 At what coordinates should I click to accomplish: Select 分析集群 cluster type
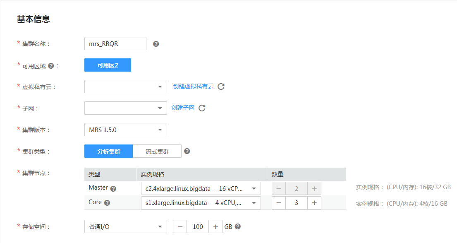click(x=108, y=151)
